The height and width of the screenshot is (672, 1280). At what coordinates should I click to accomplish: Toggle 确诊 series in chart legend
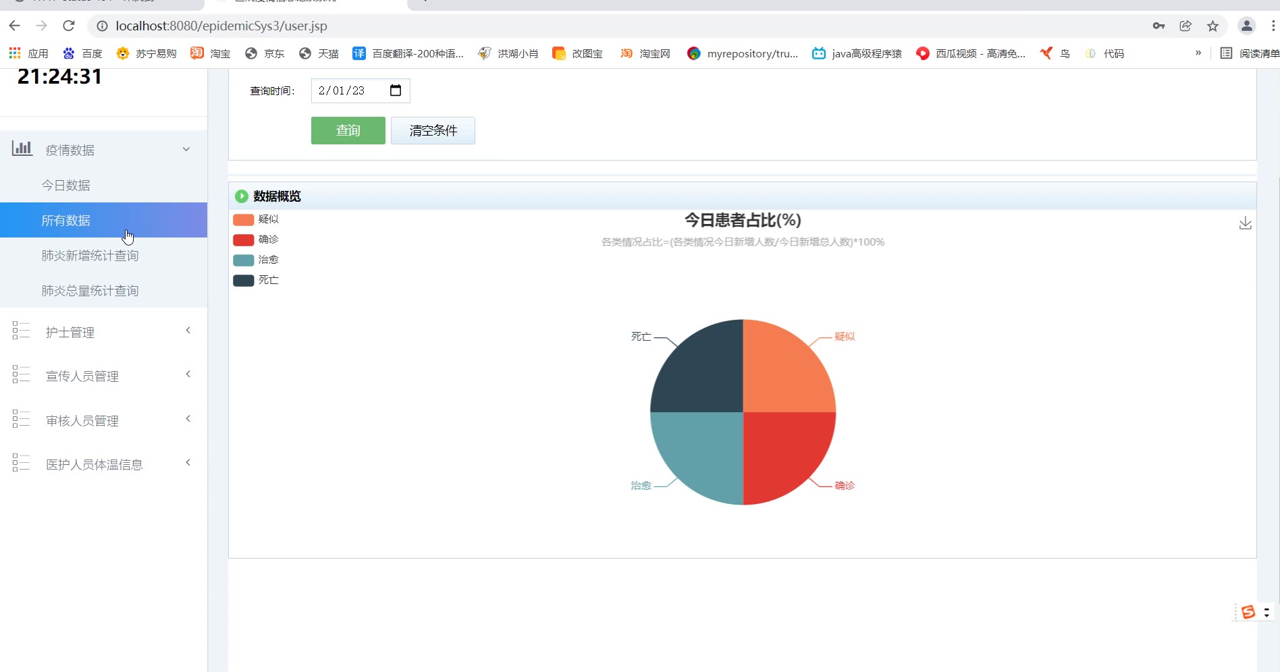click(x=256, y=240)
